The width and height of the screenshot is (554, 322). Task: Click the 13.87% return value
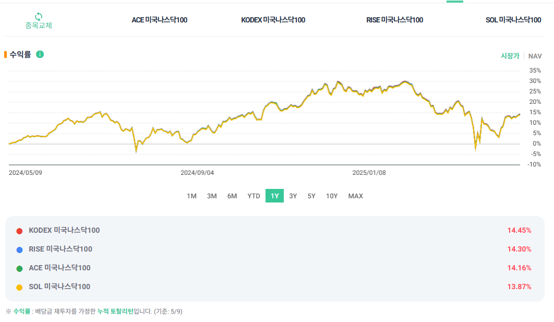519,287
